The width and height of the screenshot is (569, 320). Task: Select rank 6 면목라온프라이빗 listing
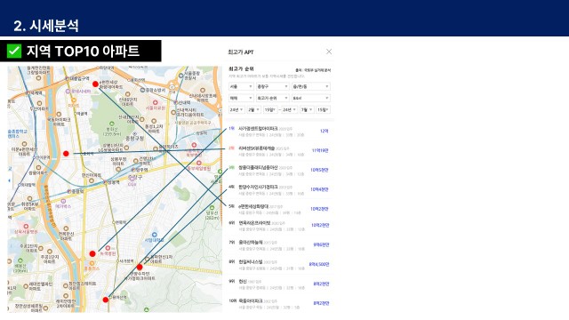(x=278, y=226)
